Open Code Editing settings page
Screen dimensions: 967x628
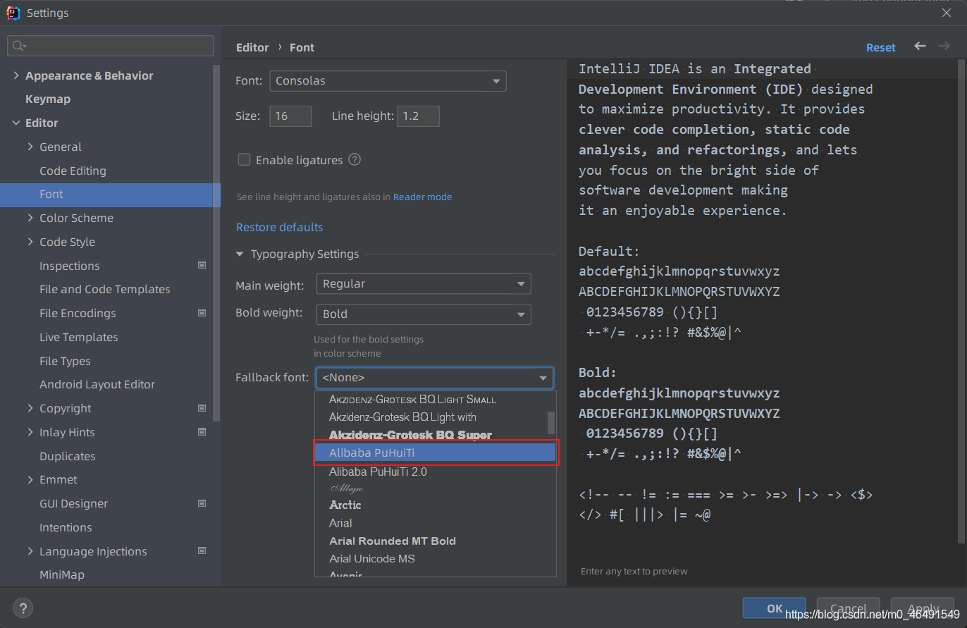click(73, 171)
